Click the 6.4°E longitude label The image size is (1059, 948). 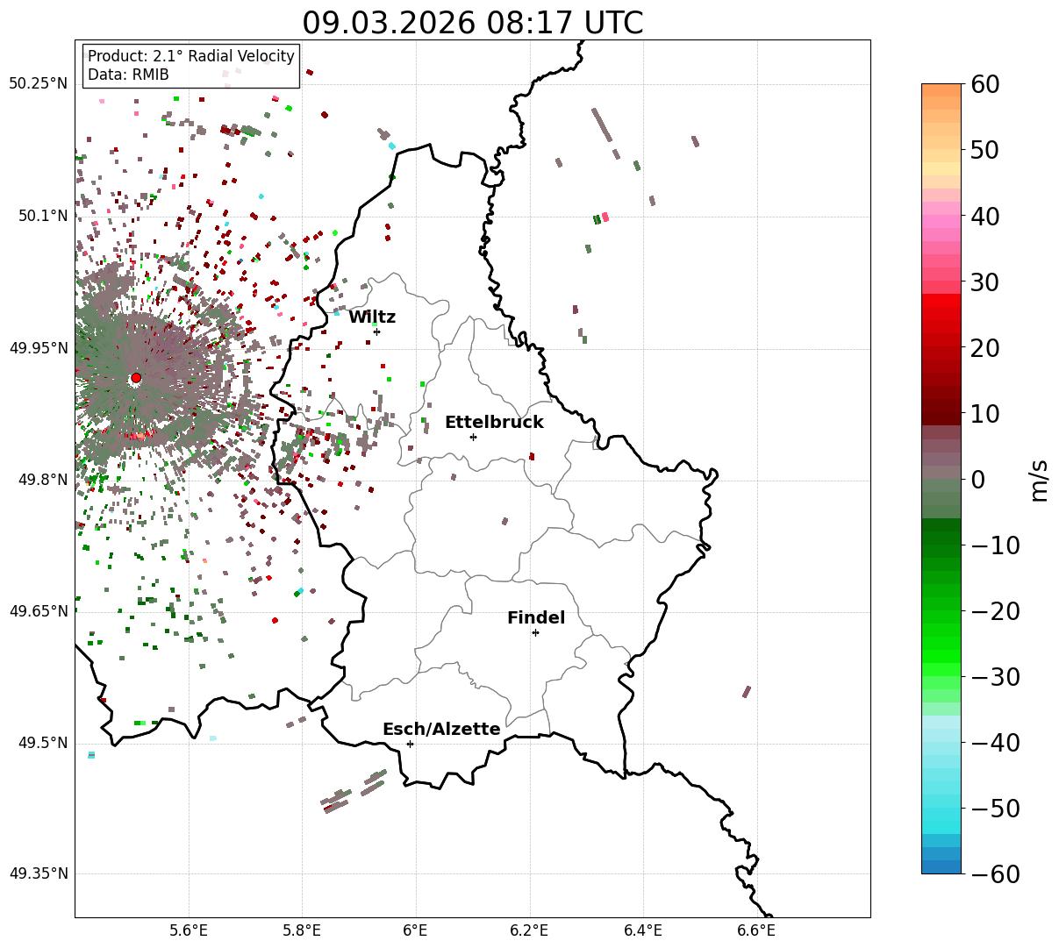[x=643, y=930]
